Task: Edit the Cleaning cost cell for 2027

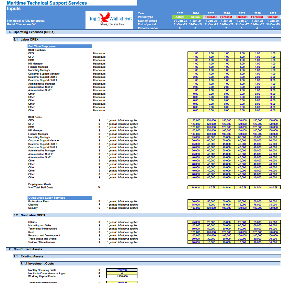Action: (x=241, y=205)
